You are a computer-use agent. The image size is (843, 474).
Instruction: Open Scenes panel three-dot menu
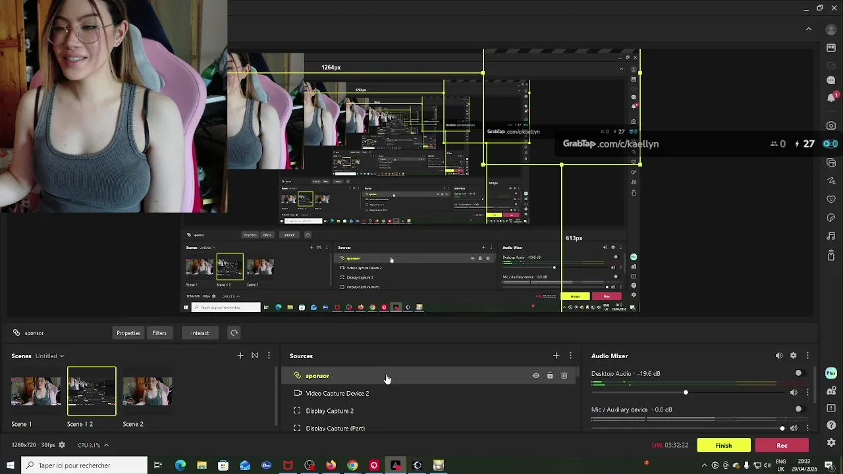[269, 355]
